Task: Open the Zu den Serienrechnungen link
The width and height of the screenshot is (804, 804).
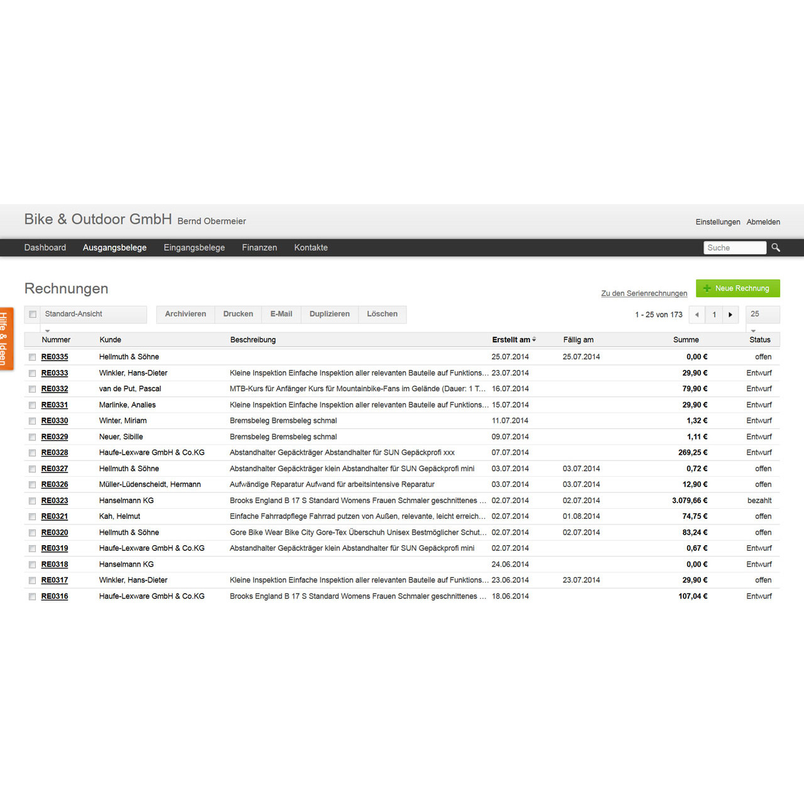Action: tap(644, 293)
